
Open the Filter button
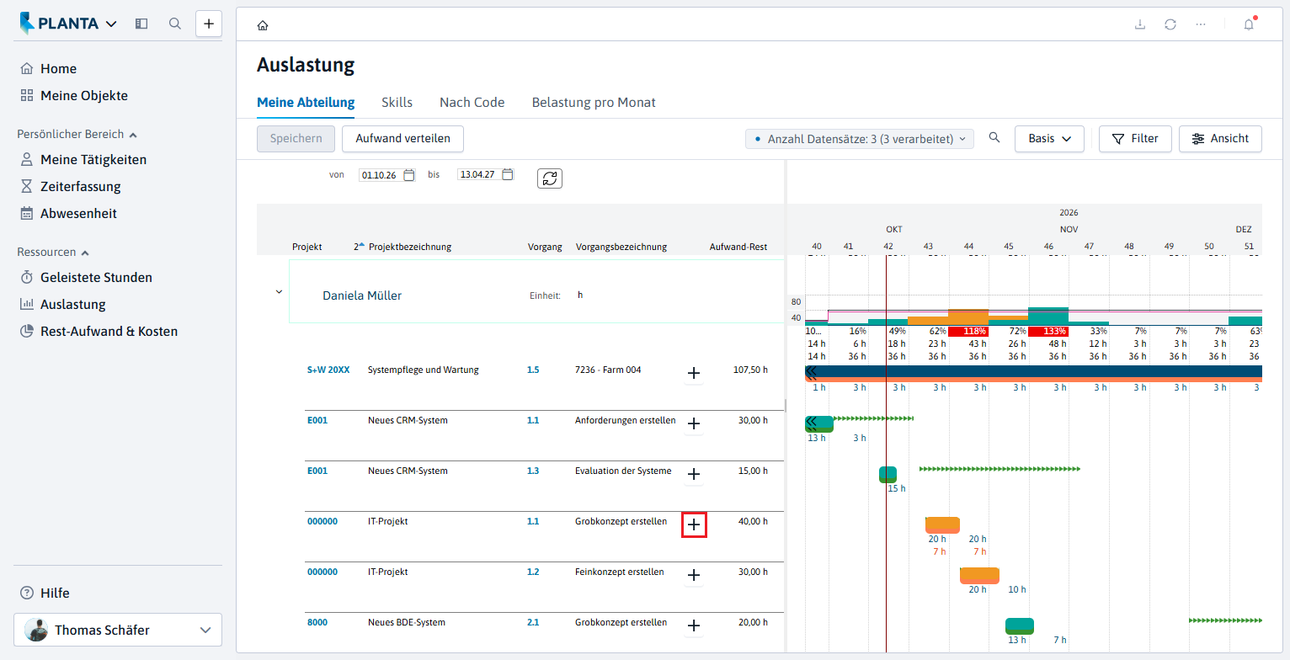(1135, 139)
